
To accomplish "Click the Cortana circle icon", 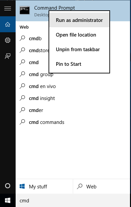I will [x=8, y=186].
